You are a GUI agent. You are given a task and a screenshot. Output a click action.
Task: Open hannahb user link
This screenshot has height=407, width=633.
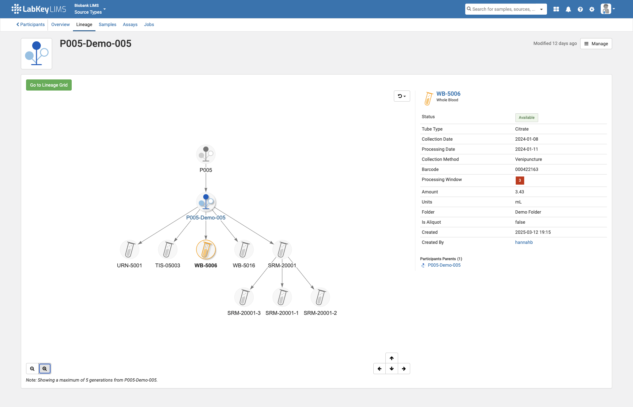tap(524, 242)
